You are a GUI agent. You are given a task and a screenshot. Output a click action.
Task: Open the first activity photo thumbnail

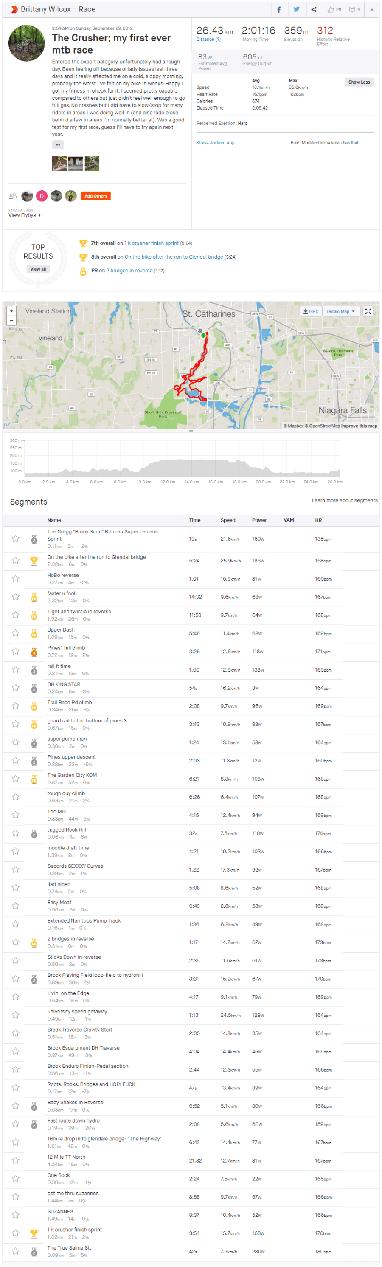(59, 163)
